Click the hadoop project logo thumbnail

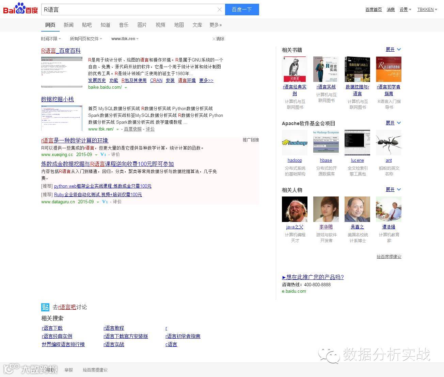[295, 142]
